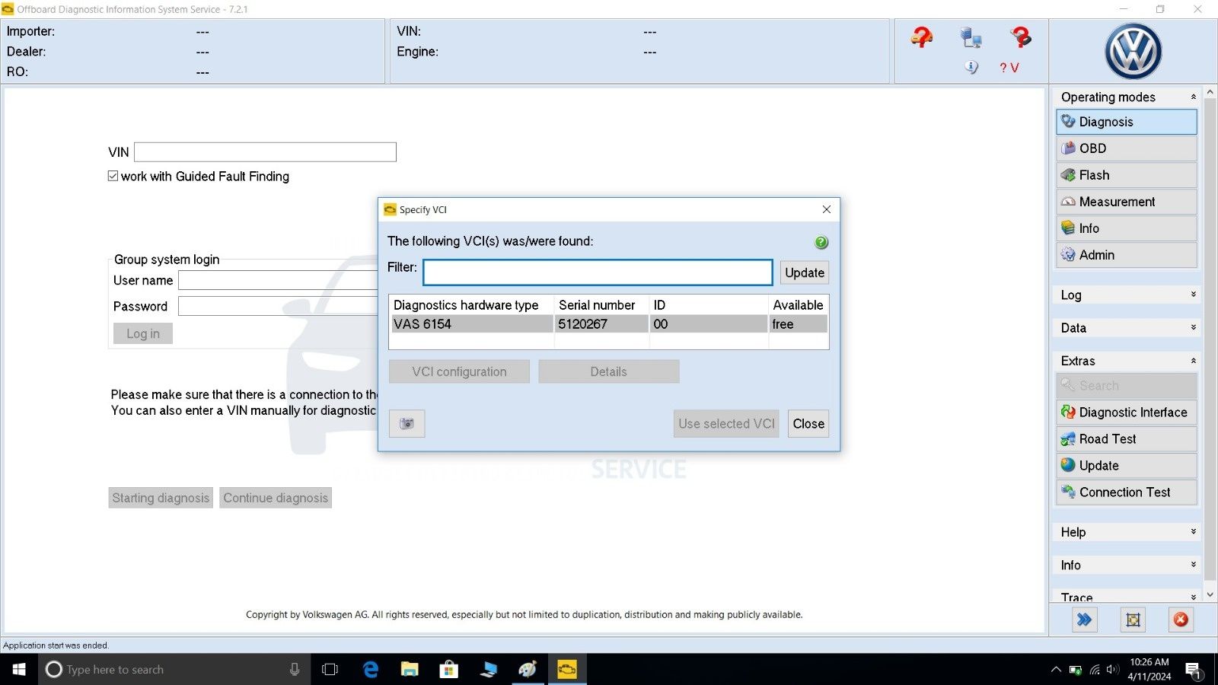Click the ODIS yellow car taskbar icon
The height and width of the screenshot is (685, 1218).
click(567, 669)
